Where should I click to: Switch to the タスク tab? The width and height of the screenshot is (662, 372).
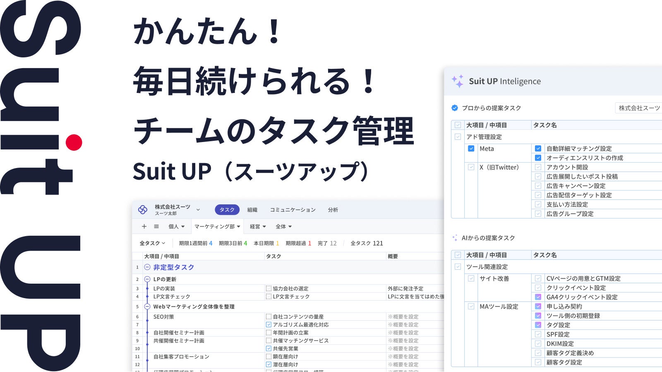pos(227,210)
